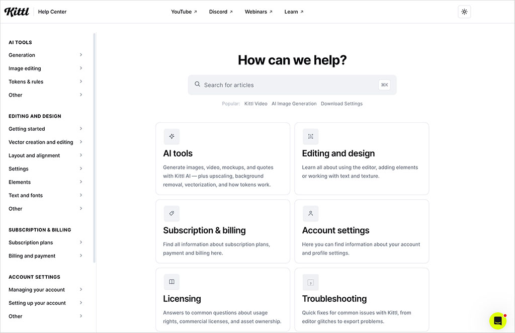Open the Learn header link
This screenshot has width=515, height=333.
point(294,12)
